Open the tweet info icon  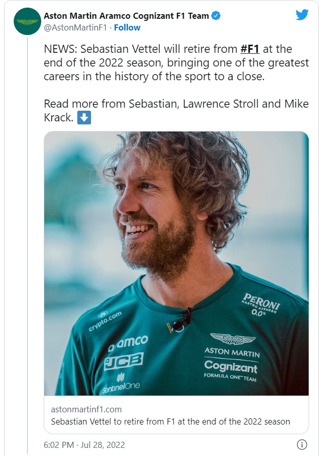tap(302, 445)
